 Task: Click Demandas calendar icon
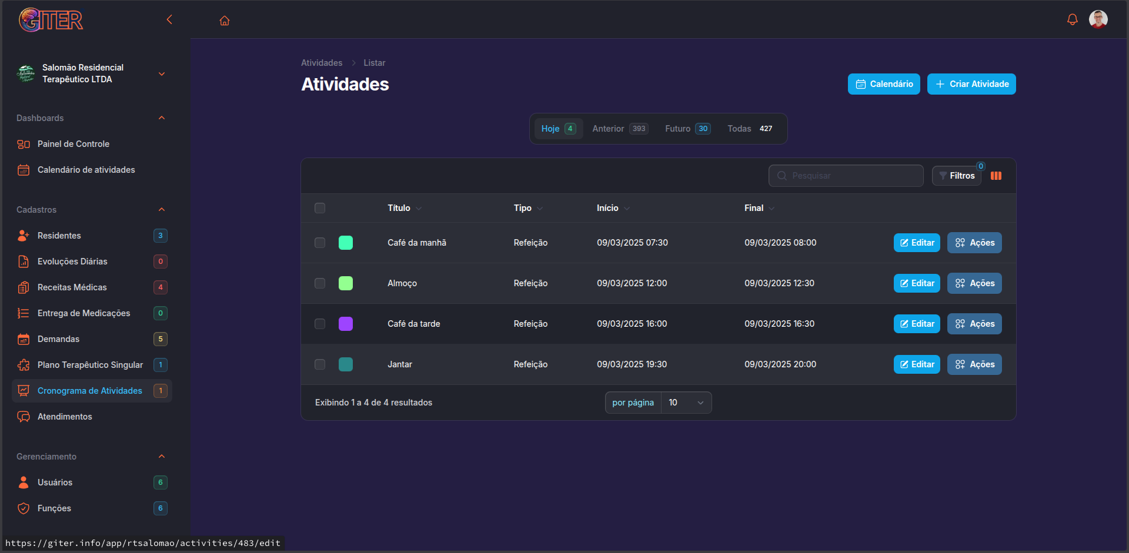(24, 339)
